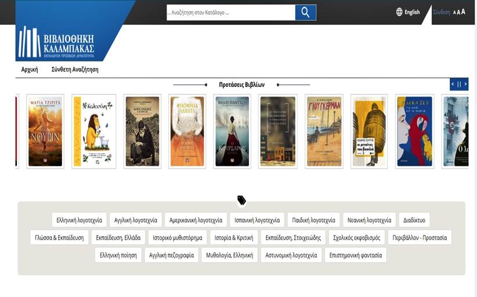Click the catalog search input field
Image resolution: width=477 pixels, height=297 pixels.
click(x=231, y=12)
